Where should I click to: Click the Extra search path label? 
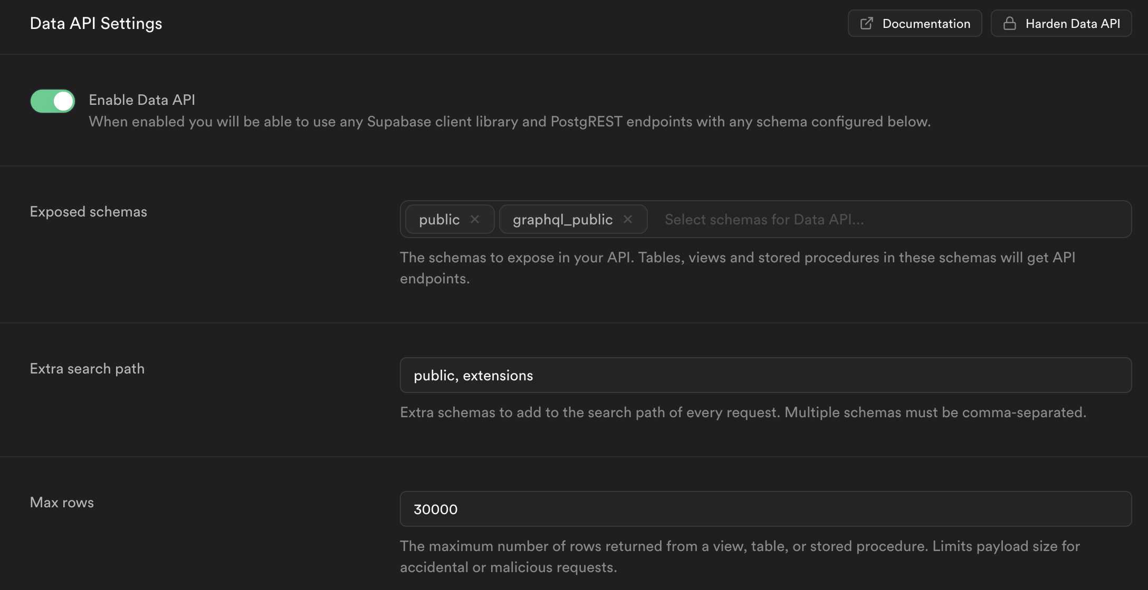pyautogui.click(x=87, y=368)
